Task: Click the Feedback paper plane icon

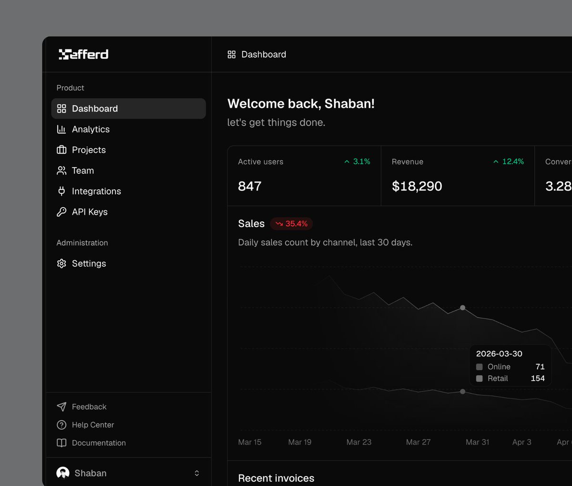Action: coord(61,406)
